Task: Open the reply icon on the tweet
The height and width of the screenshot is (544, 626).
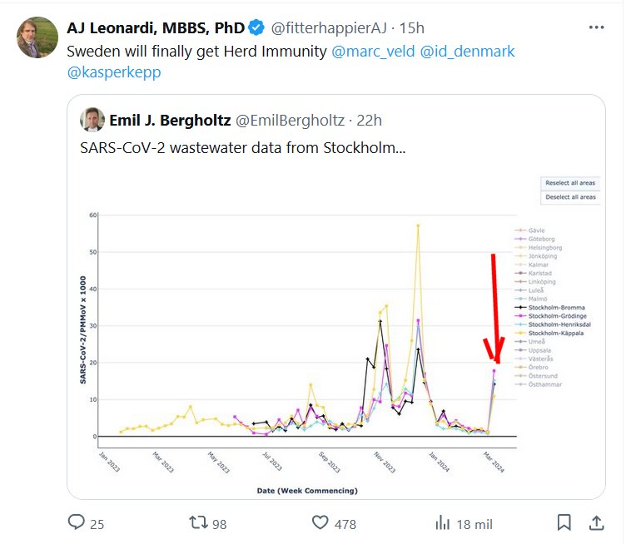Action: coord(77,523)
